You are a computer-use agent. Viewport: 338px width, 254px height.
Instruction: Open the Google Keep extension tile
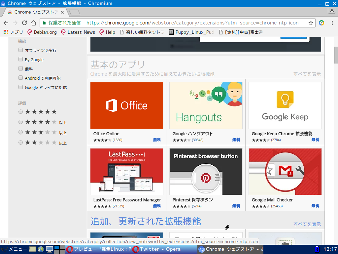285,106
